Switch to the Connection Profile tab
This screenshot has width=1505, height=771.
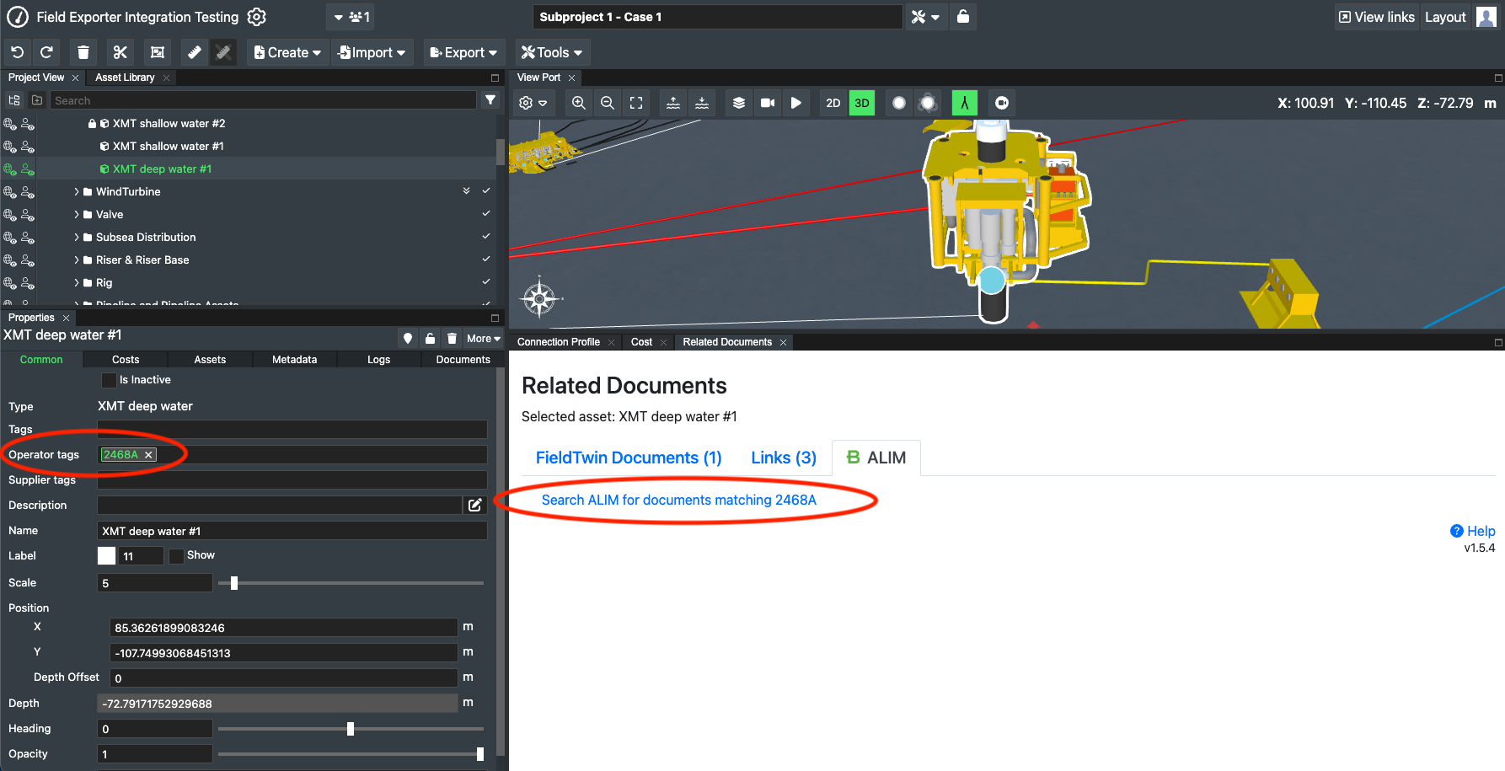[559, 342]
